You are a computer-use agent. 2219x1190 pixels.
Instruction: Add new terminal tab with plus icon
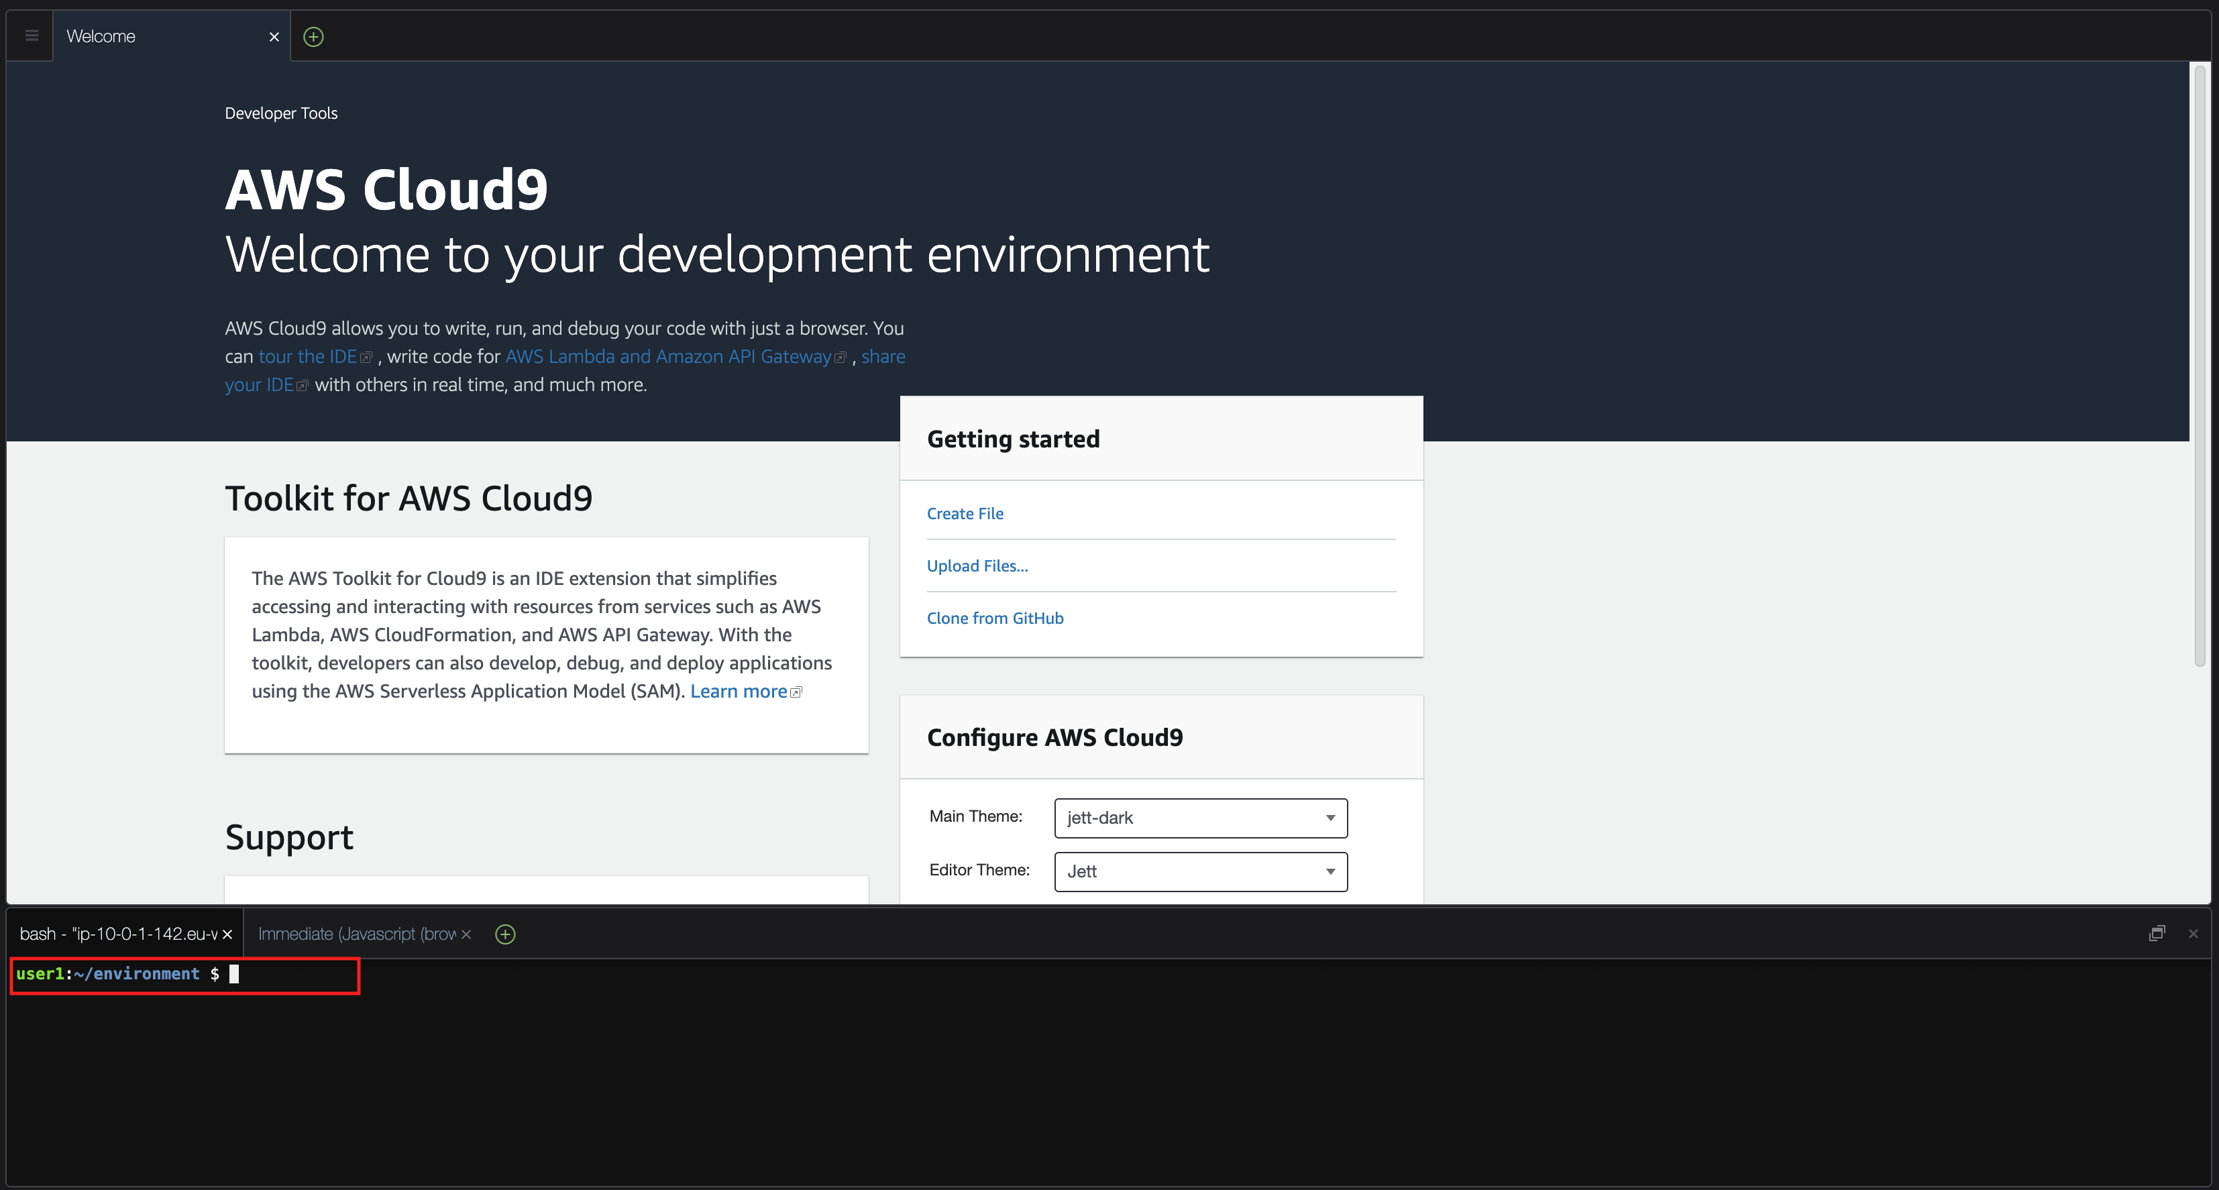point(506,934)
